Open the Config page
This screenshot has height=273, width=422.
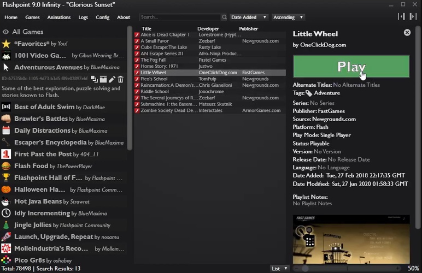point(103,17)
